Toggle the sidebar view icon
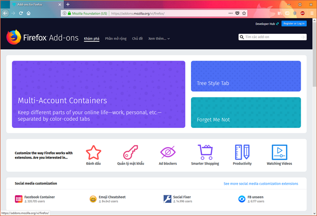Viewport: 317px width, 216px height. pyautogui.click(x=287, y=13)
